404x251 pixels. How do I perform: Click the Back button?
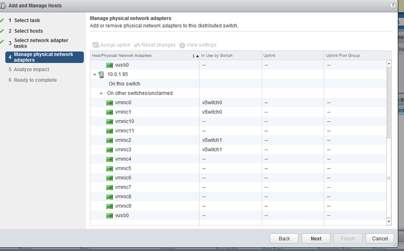tap(284, 239)
